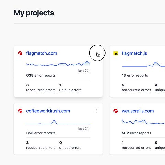Click 1 unique errors for flagmatch.com

coord(70,88)
